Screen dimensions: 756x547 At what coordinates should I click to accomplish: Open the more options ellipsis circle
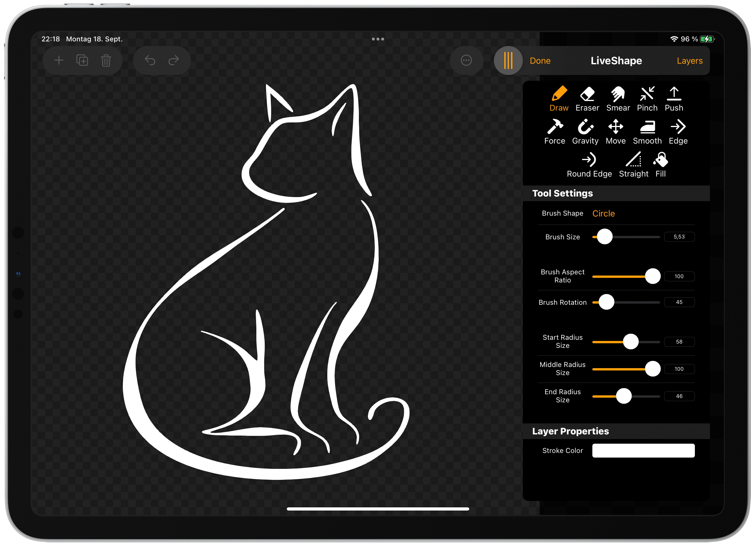tap(466, 60)
